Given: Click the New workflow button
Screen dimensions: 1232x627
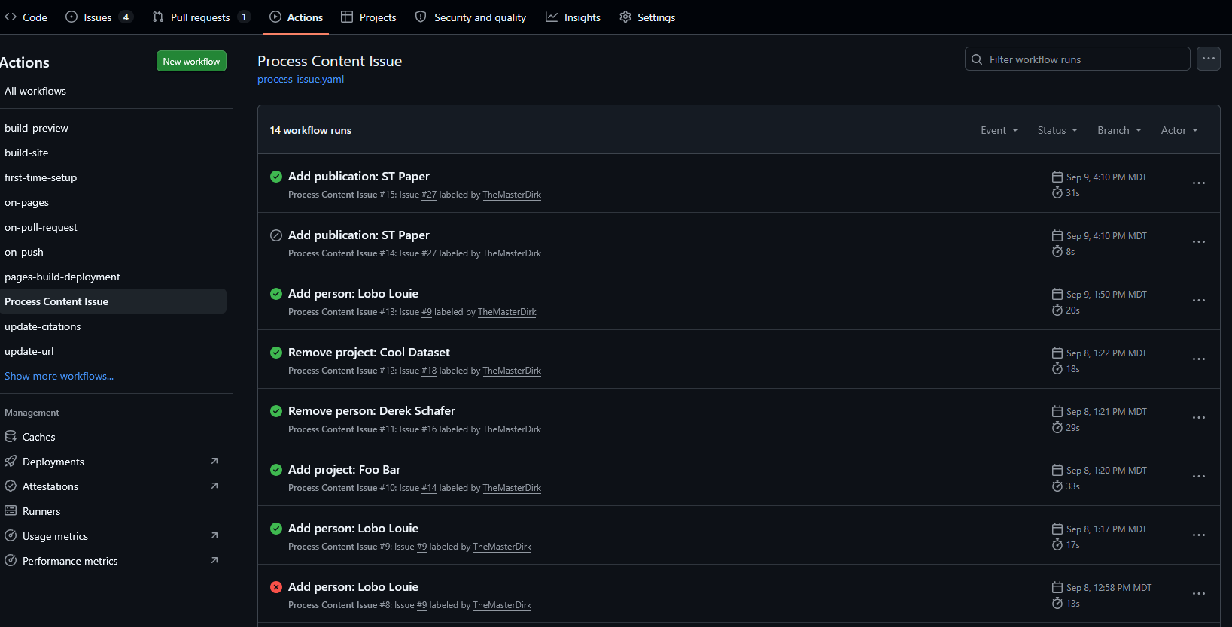Looking at the screenshot, I should 191,62.
